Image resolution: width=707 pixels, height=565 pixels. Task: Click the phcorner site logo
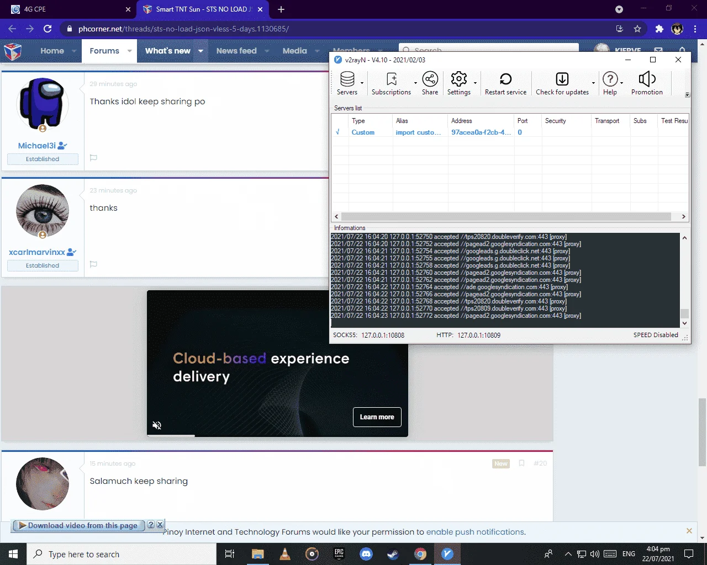click(x=13, y=51)
